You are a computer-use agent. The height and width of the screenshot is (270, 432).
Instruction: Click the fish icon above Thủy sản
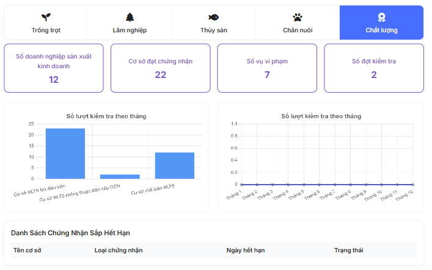pyautogui.click(x=213, y=17)
